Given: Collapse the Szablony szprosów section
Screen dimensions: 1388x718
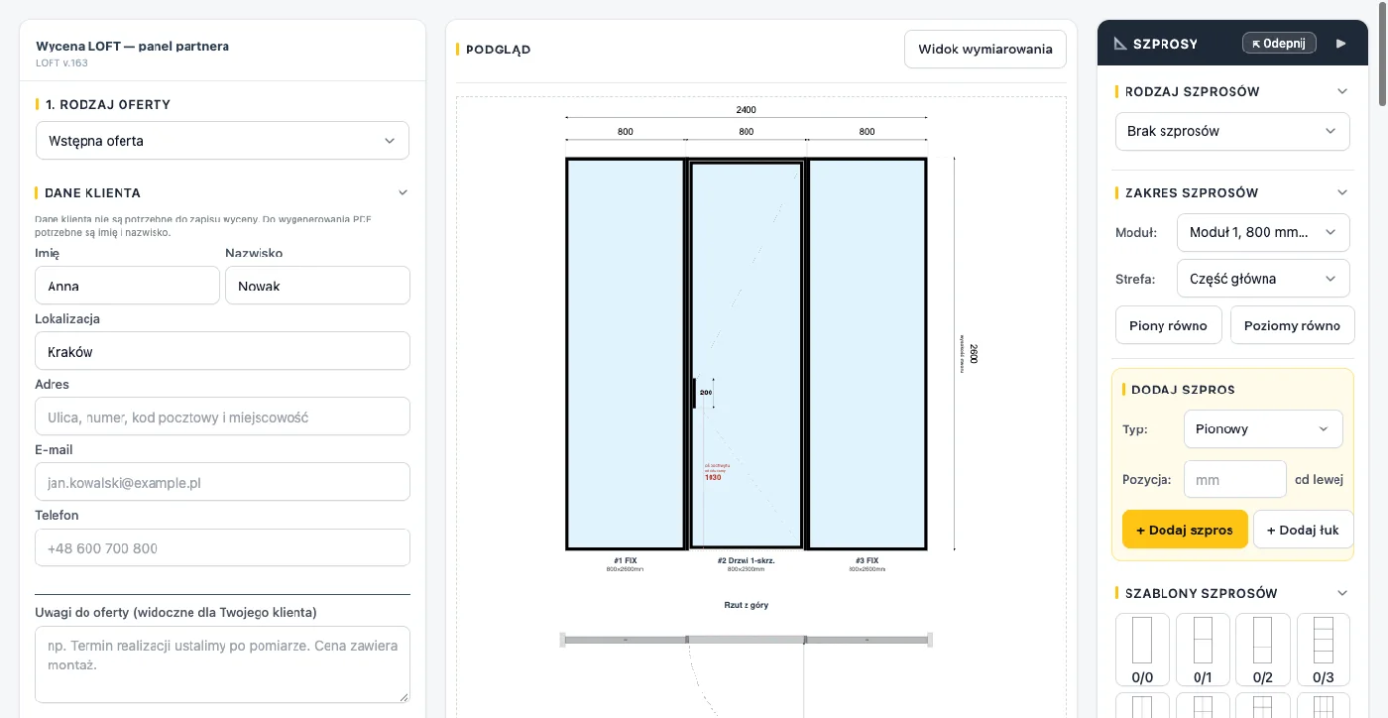Looking at the screenshot, I should [1342, 593].
